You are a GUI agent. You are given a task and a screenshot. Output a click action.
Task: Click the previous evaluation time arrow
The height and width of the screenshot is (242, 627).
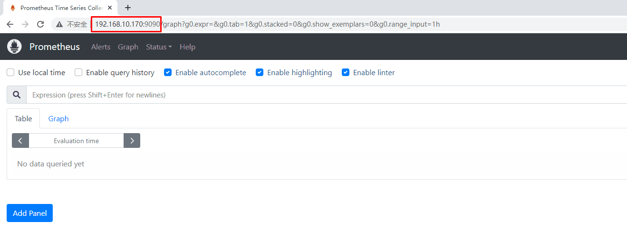click(20, 141)
